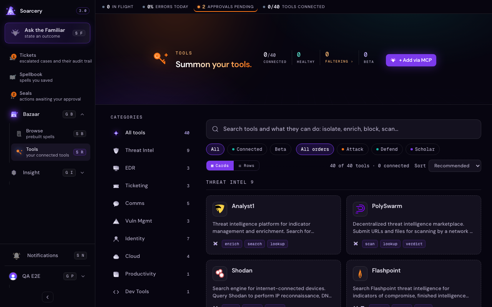
Task: Click the EDR monitor icon
Action: pyautogui.click(x=116, y=168)
